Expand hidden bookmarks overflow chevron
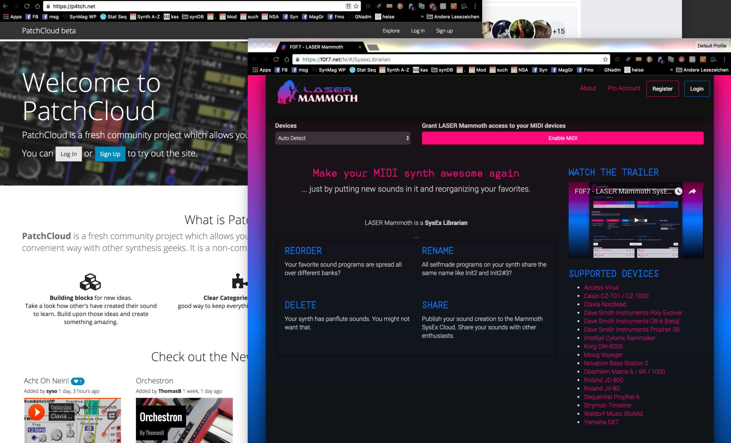Viewport: 731px width, 443px height. click(x=671, y=70)
